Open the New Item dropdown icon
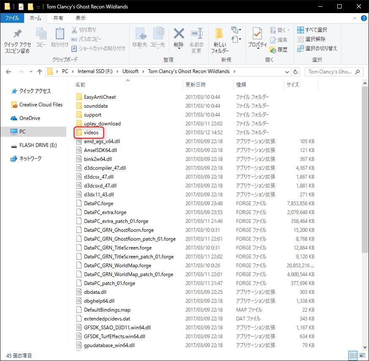369x361 pixels. click(236, 30)
